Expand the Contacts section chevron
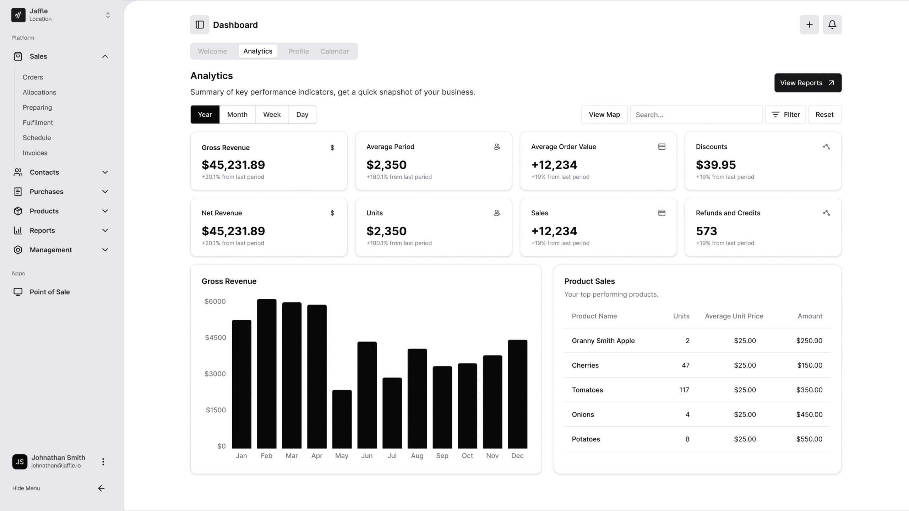 click(x=105, y=172)
